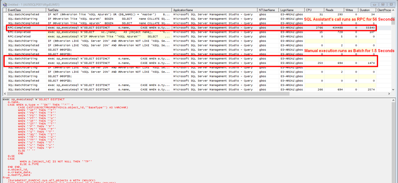
Task: Click the Reads column header
Action: click(334, 10)
